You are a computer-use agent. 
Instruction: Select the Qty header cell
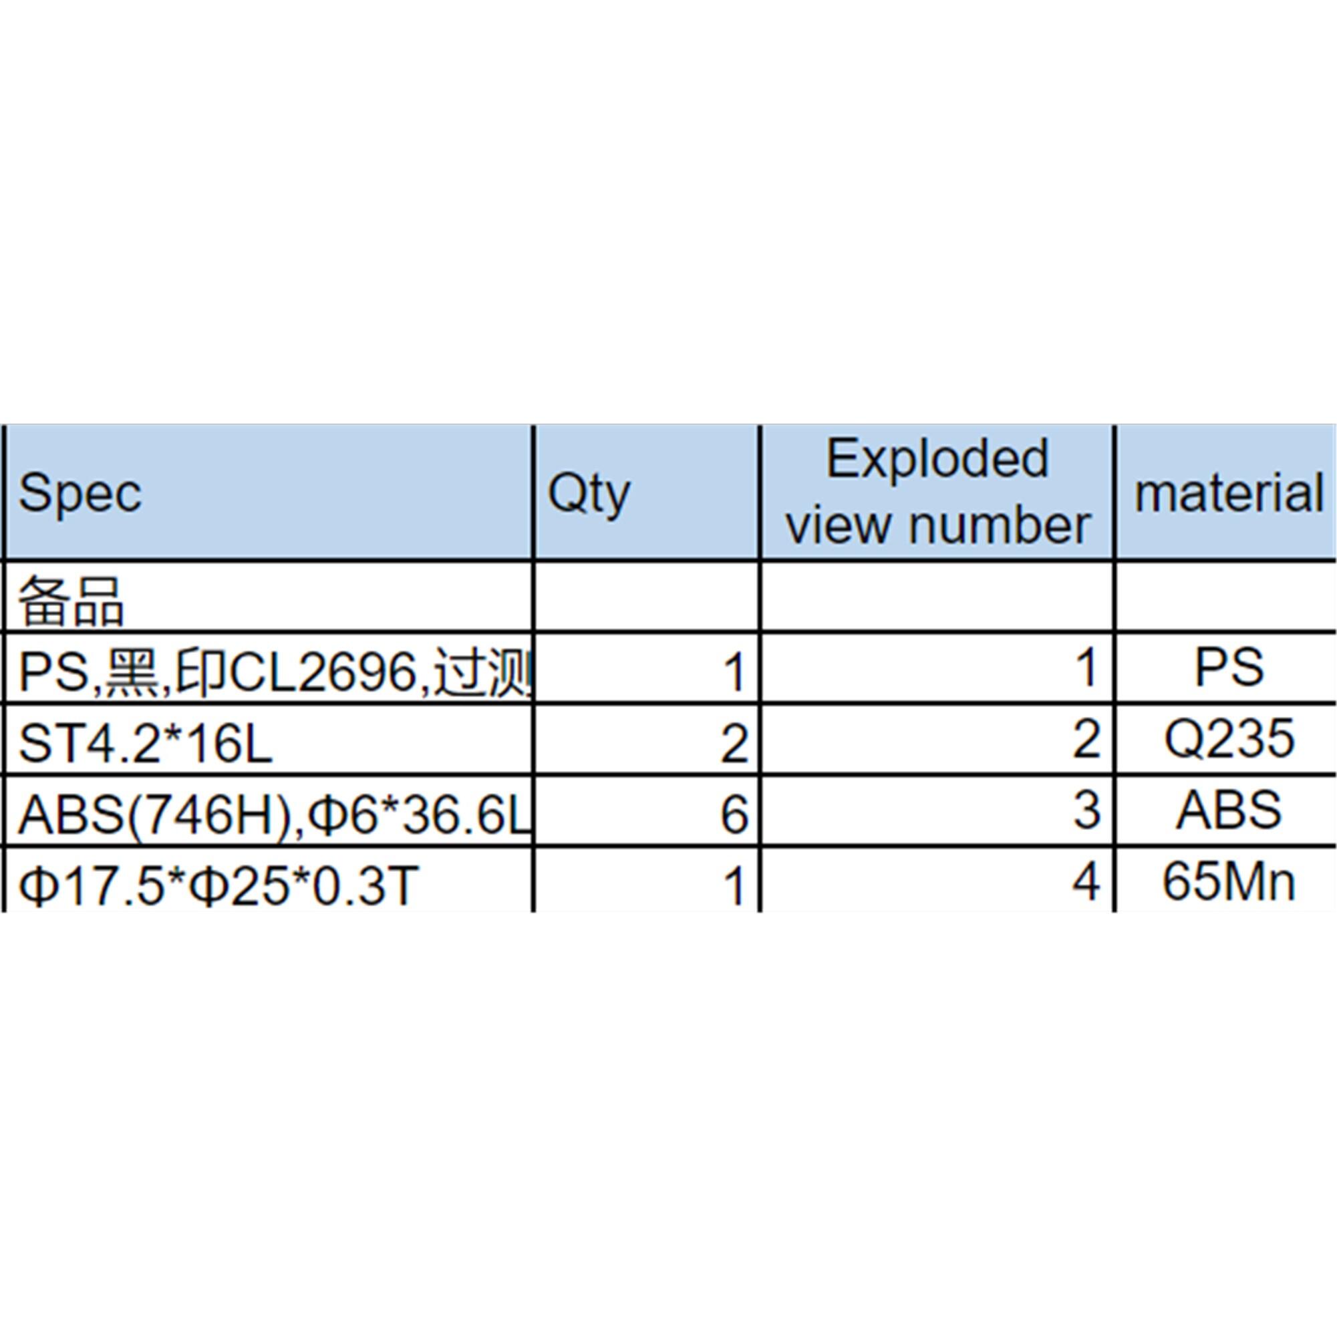pyautogui.click(x=647, y=492)
